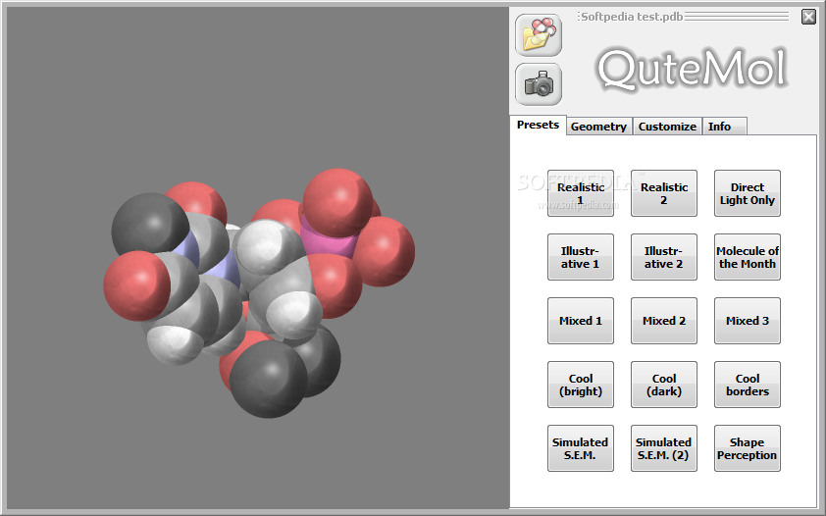Switch to the Info tab
Viewport: 826px width, 516px height.
[724, 127]
